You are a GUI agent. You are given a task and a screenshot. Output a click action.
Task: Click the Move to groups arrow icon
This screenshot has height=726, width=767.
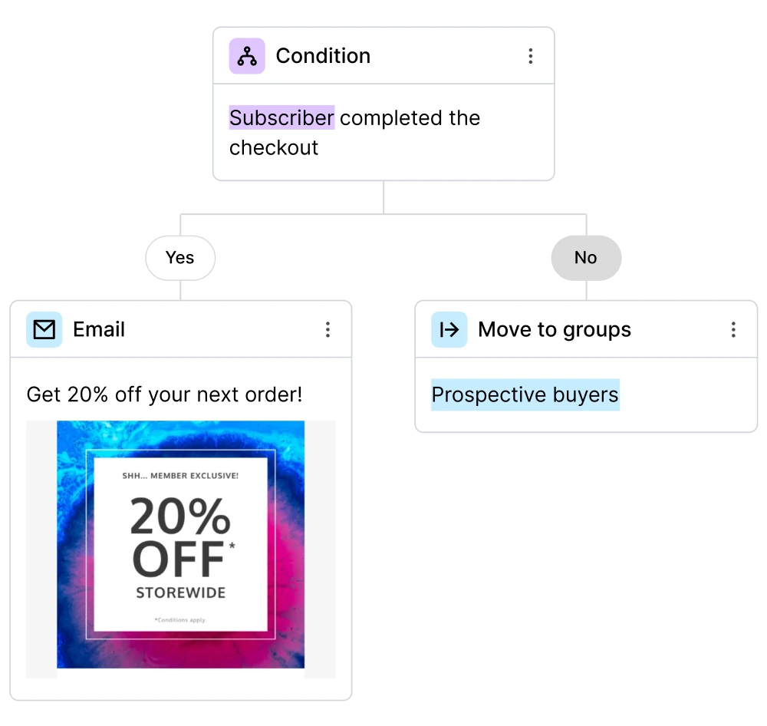449,329
